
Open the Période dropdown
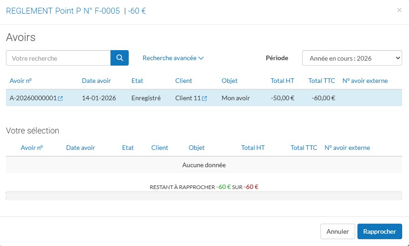click(352, 58)
